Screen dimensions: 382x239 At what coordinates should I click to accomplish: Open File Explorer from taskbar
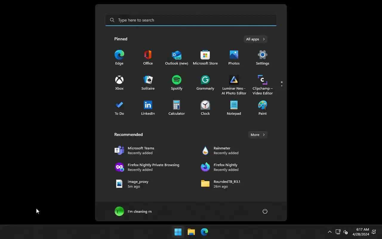(x=191, y=232)
